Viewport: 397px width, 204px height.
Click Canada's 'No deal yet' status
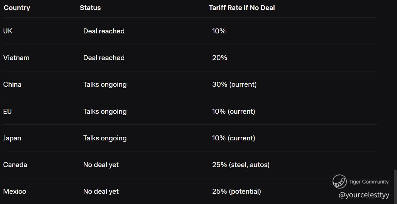point(101,165)
